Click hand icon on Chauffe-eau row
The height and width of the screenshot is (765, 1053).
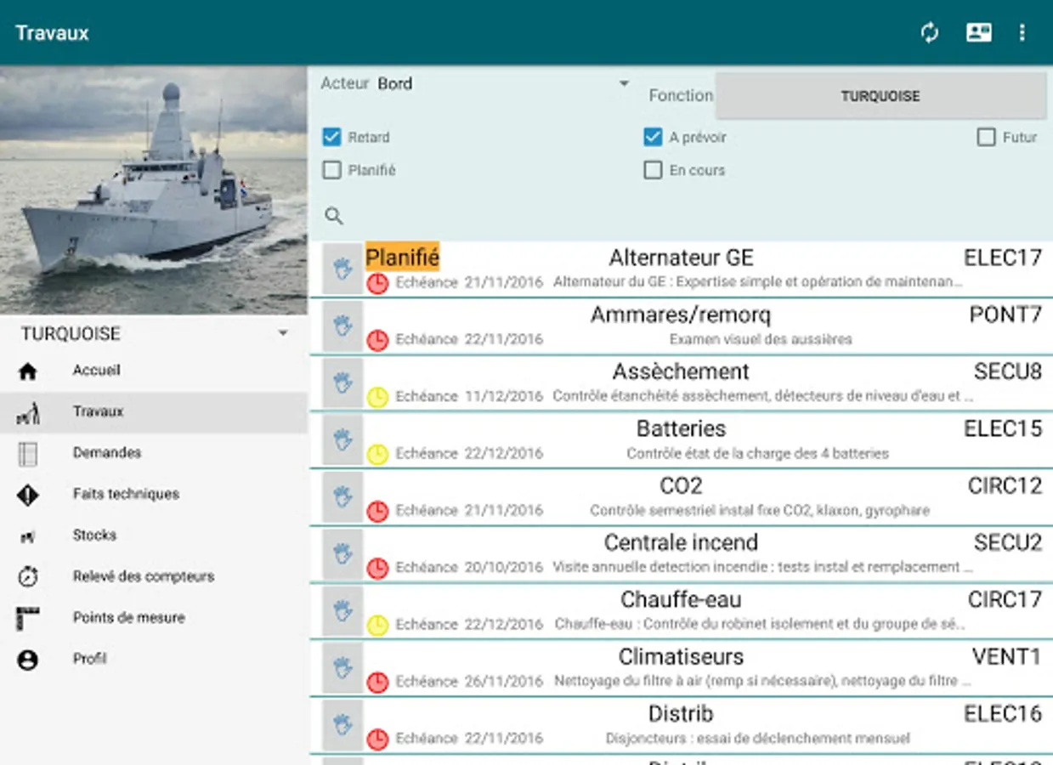click(x=343, y=611)
